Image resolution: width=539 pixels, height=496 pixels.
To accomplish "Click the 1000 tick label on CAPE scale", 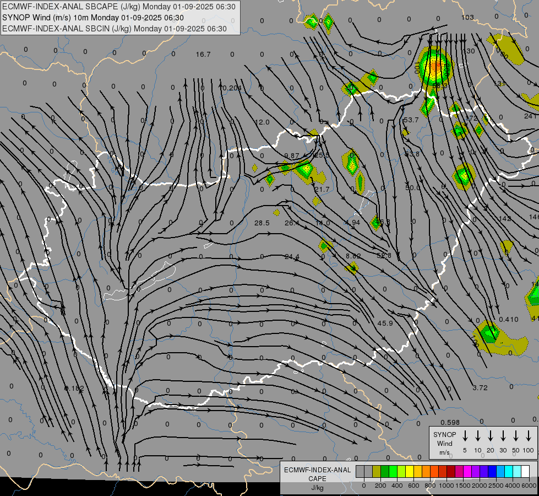I will pyautogui.click(x=446, y=486).
